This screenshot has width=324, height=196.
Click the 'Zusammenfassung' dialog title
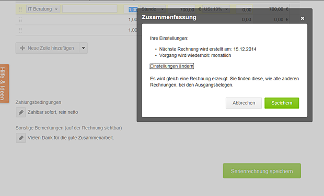[x=169, y=17]
